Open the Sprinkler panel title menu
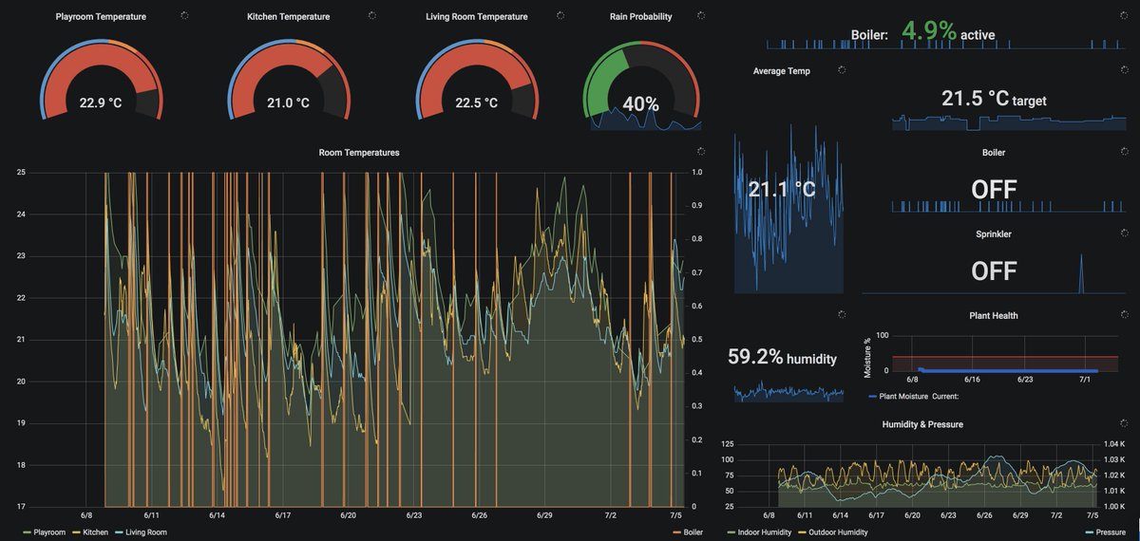Image resolution: width=1140 pixels, height=541 pixels. click(x=993, y=233)
